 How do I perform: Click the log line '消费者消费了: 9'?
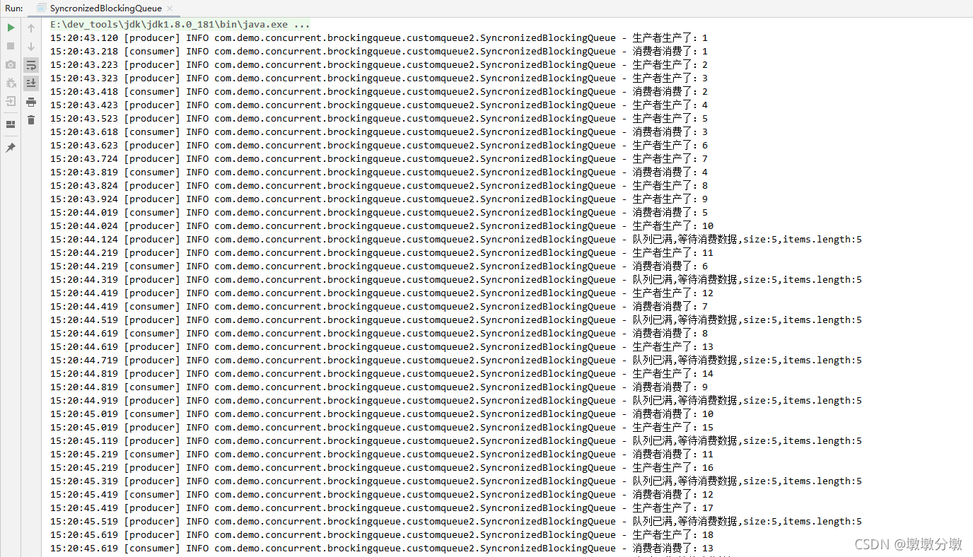(x=378, y=387)
